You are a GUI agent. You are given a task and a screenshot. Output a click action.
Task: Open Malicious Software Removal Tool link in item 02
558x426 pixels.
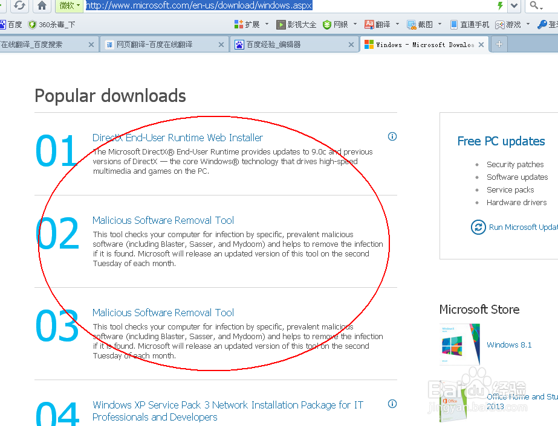click(x=163, y=220)
